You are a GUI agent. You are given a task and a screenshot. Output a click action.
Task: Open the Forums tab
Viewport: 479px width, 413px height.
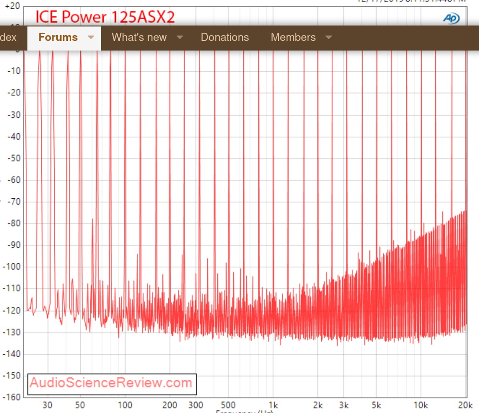tap(58, 37)
